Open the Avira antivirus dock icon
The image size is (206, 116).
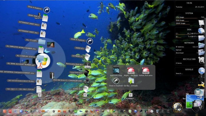[x=10, y=111]
